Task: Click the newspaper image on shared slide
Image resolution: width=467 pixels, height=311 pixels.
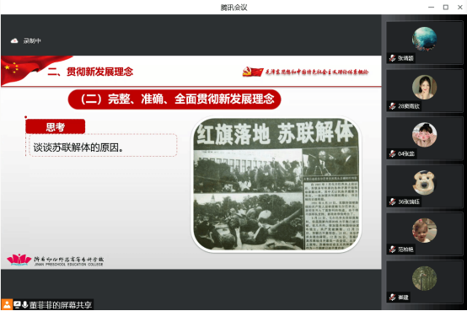Action: [276, 185]
